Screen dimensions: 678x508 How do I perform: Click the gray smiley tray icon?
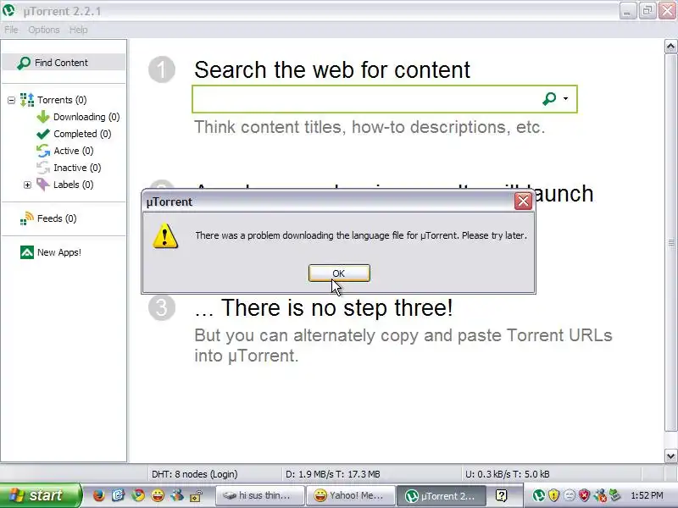(570, 495)
